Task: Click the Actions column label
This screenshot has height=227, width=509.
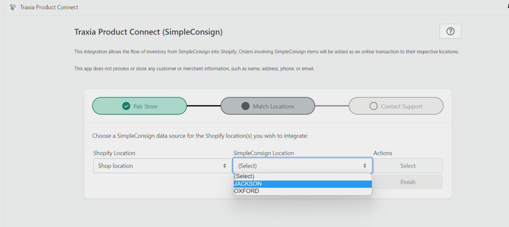Action: [383, 153]
